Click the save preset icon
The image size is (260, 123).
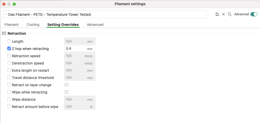click(x=217, y=15)
